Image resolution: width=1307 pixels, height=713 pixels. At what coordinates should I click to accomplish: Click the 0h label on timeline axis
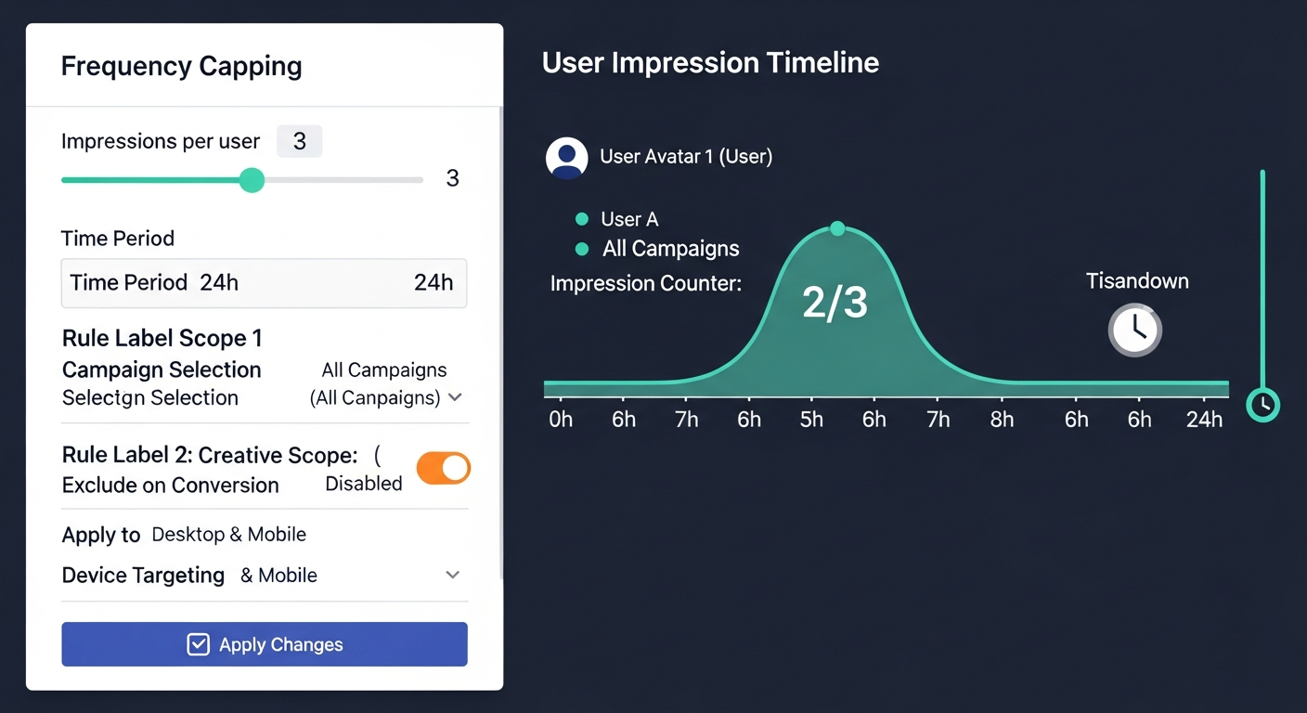click(561, 420)
